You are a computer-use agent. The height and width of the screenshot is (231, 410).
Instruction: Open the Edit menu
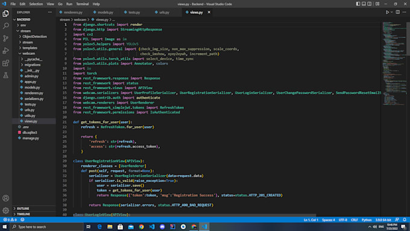22,4
